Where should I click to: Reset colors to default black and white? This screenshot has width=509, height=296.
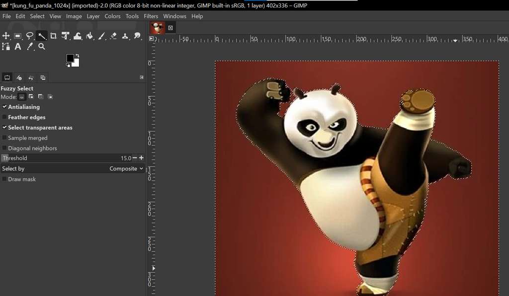[68, 65]
